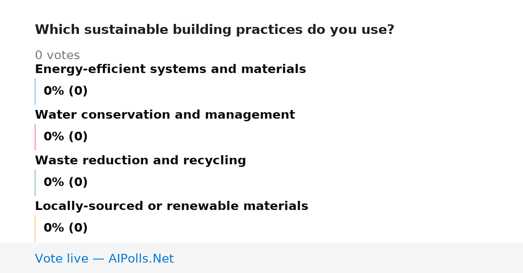Click 0% (0) result under Energy-efficient systems
The image size is (523, 273).
[x=65, y=91]
